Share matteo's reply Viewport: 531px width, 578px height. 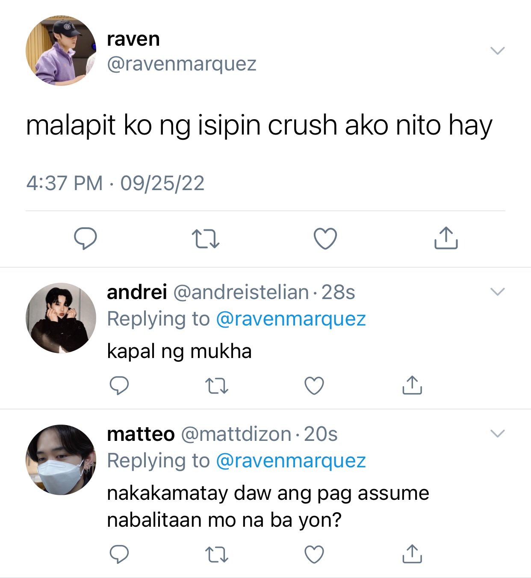click(412, 554)
